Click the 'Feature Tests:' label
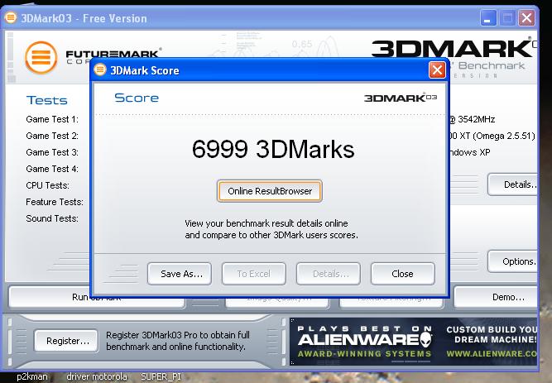The image size is (552, 383). pyautogui.click(x=55, y=202)
